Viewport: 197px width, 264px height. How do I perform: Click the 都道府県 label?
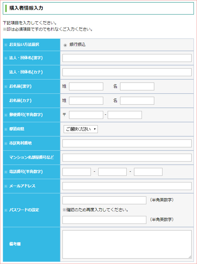tap(17, 129)
